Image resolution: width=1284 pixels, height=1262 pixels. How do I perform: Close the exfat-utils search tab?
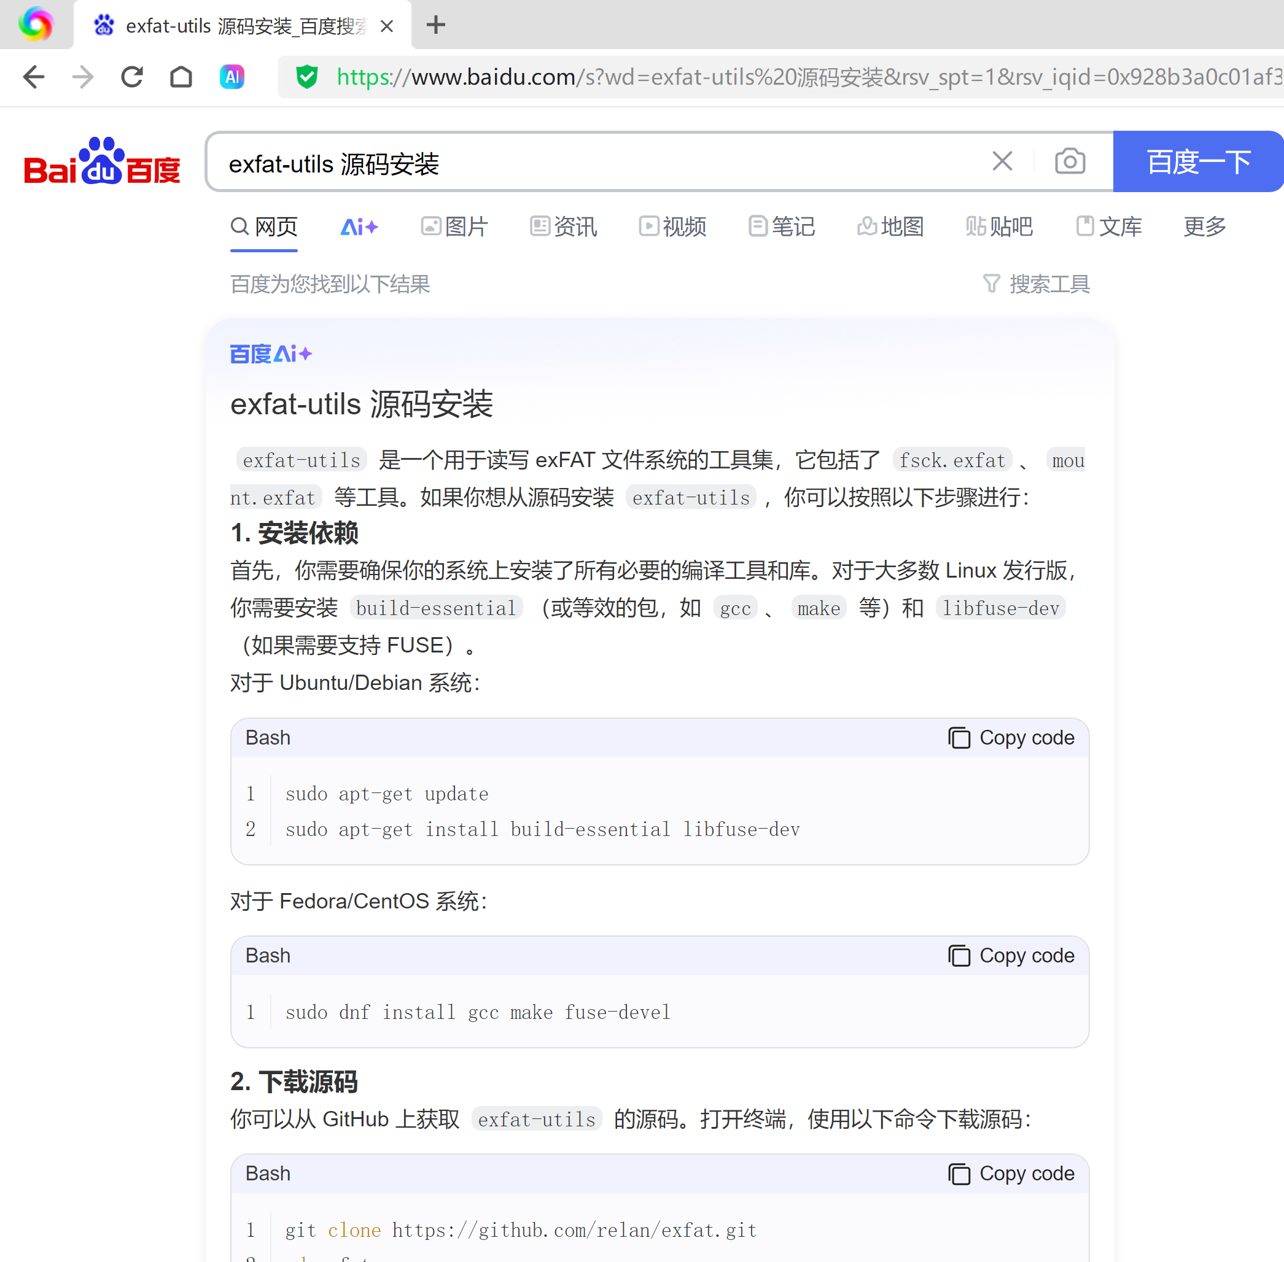tap(387, 26)
